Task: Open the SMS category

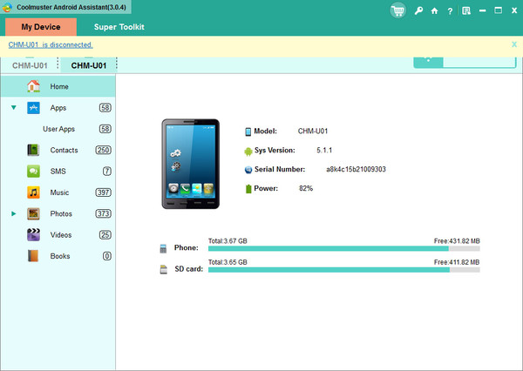Action: click(x=58, y=171)
